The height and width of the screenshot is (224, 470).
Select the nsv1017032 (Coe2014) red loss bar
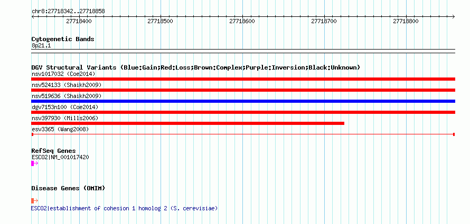click(243, 79)
